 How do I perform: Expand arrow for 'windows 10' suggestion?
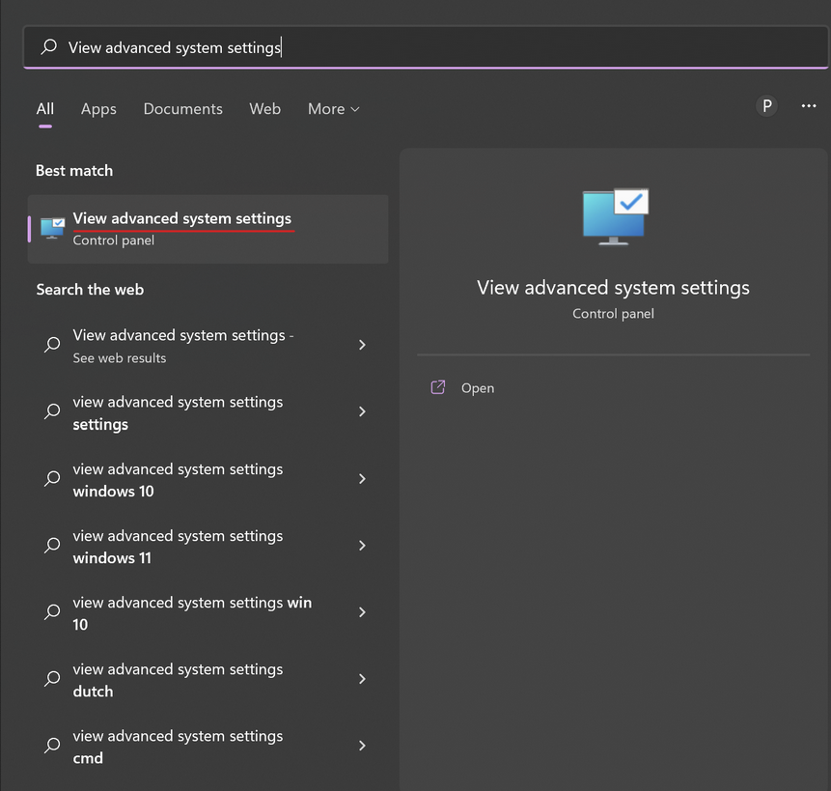pos(362,479)
